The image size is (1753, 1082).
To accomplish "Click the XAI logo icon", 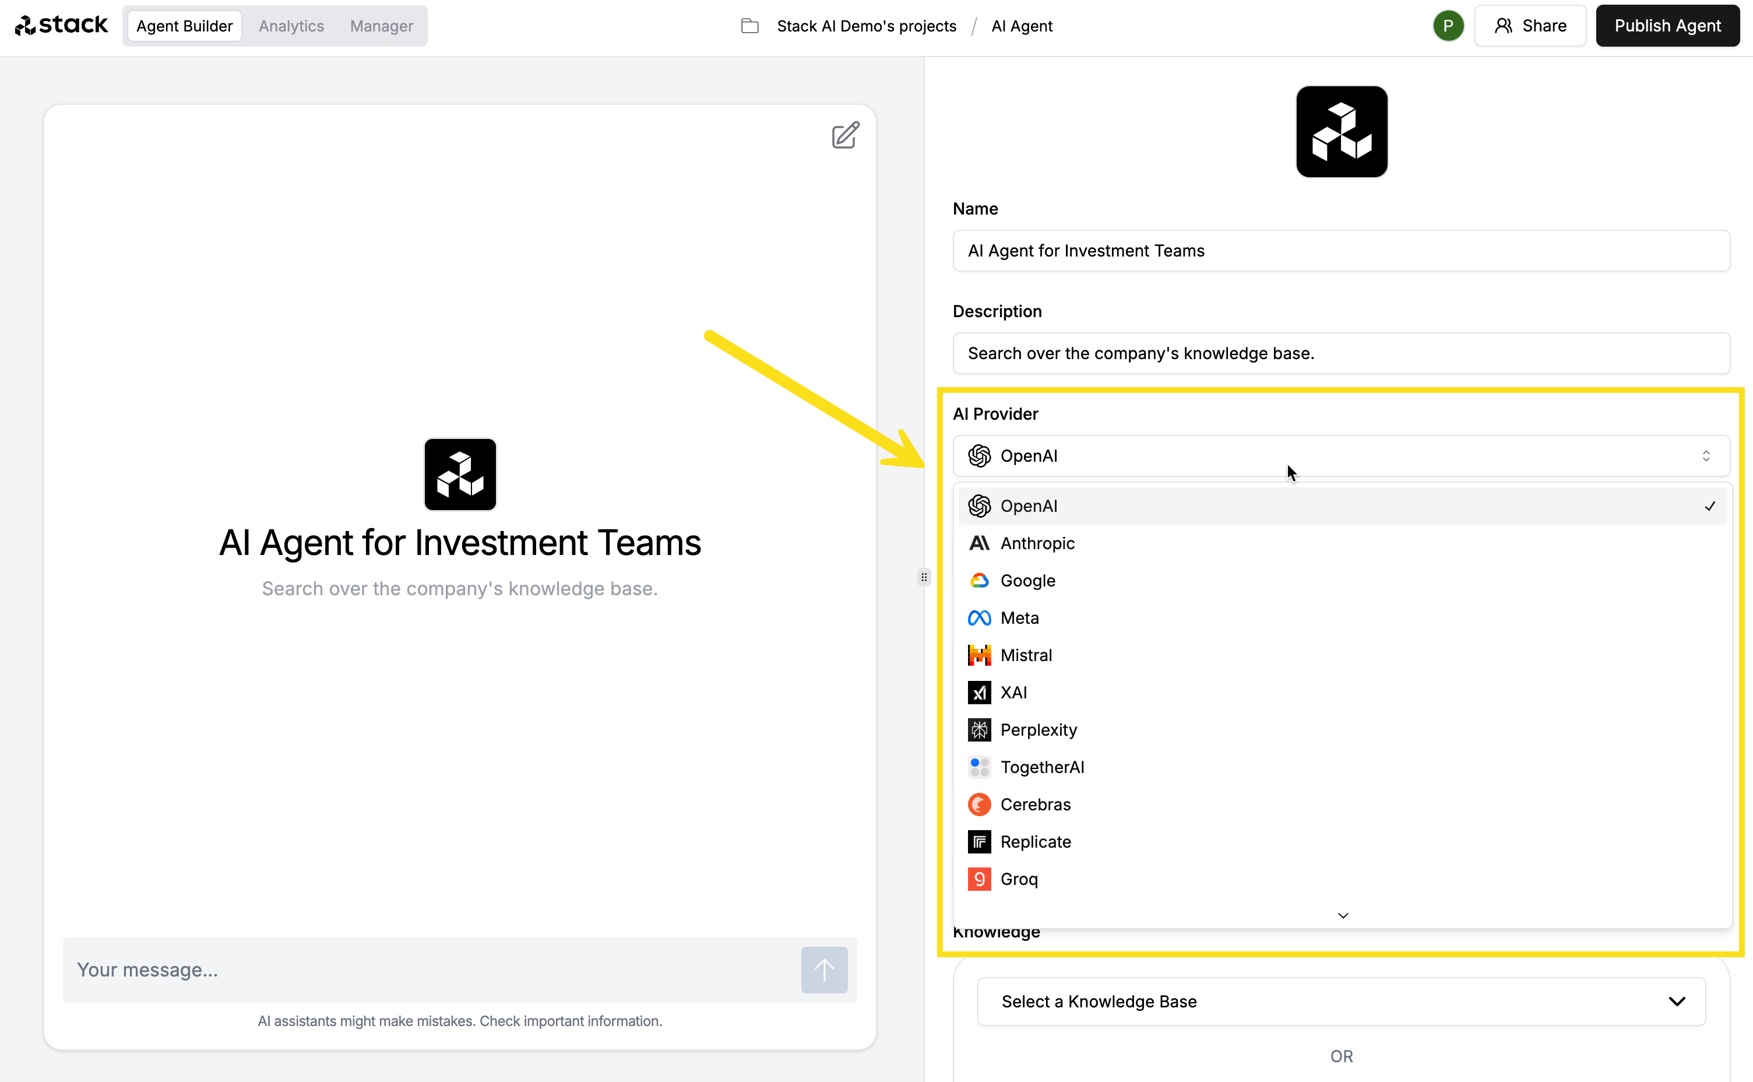I will tap(979, 692).
